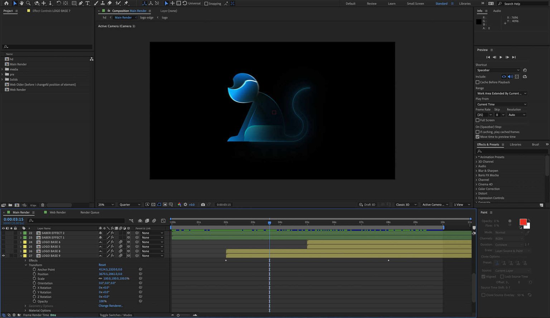
Task: Click the current time display 0:00:03:15
Action: [x=14, y=219]
